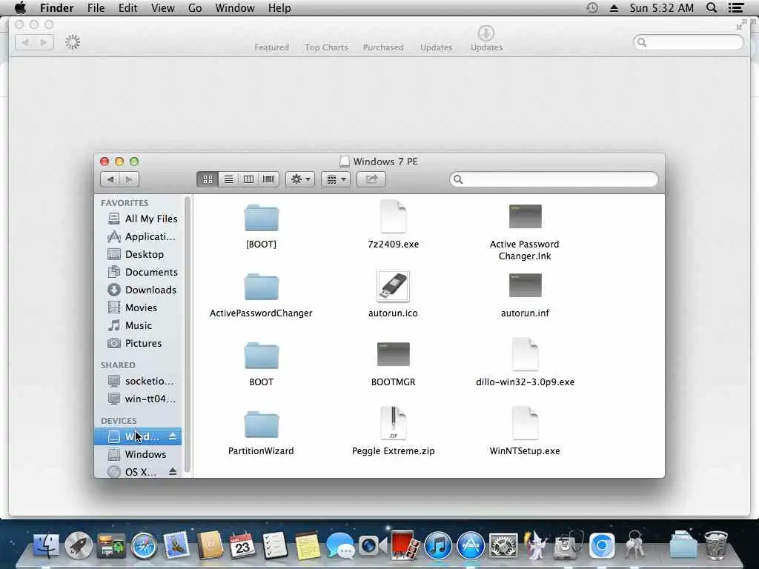Click the Finder window search field
759x569 pixels.
coord(554,179)
